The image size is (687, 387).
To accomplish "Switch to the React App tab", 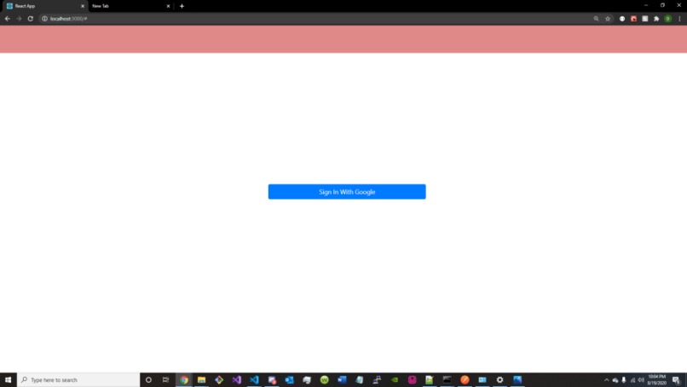I will pyautogui.click(x=43, y=6).
